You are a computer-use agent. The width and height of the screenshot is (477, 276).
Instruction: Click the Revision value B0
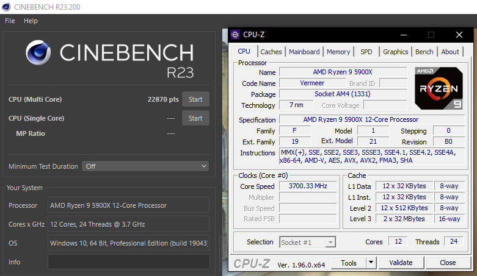click(449, 141)
